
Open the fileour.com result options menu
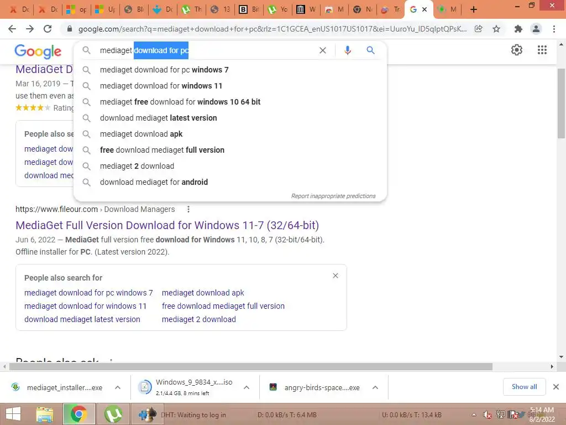pos(188,209)
